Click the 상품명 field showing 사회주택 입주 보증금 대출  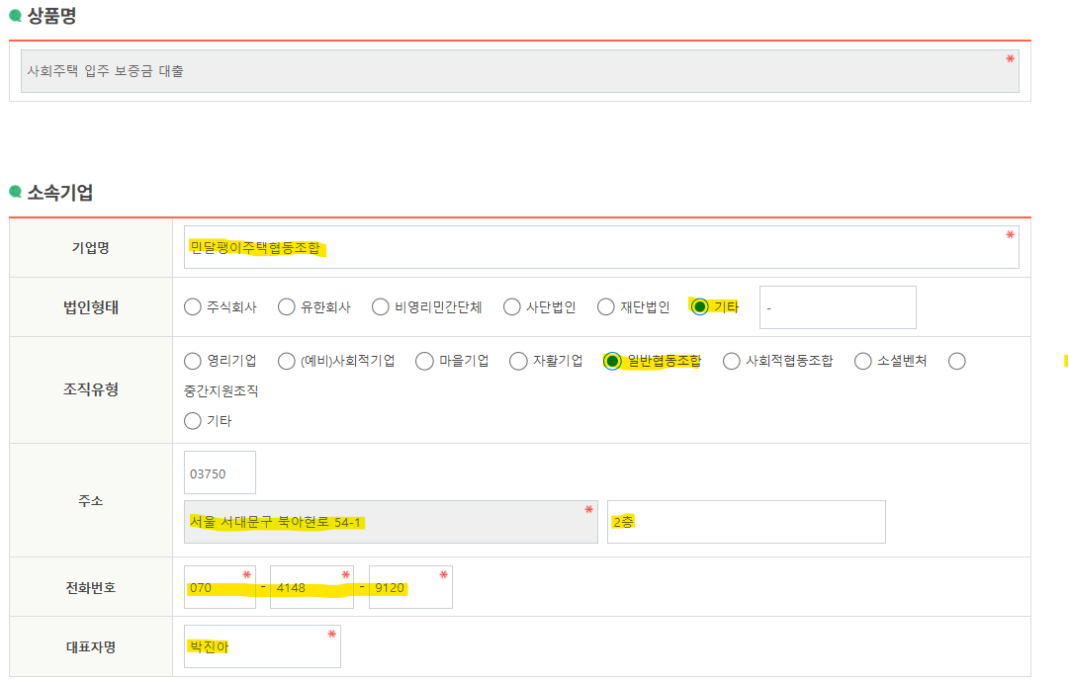[519, 71]
